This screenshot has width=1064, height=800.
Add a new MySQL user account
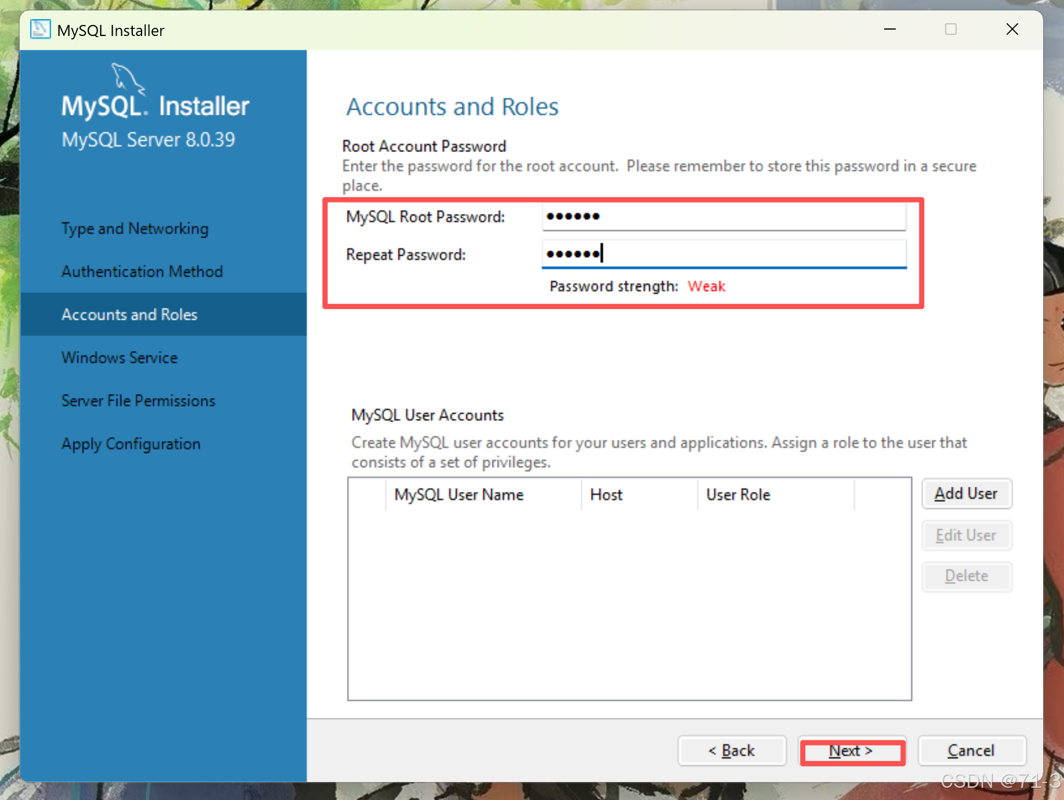pyautogui.click(x=967, y=494)
